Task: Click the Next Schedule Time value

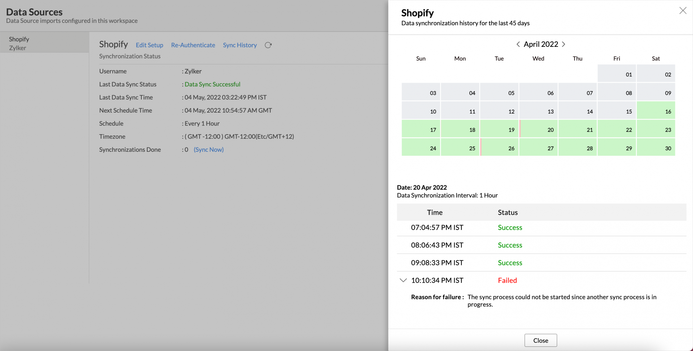Action: point(228,111)
